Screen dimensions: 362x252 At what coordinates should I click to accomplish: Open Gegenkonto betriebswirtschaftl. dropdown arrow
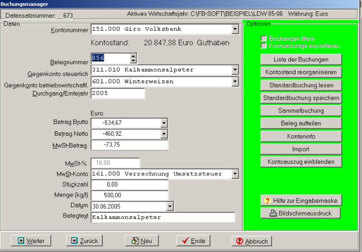[235, 82]
